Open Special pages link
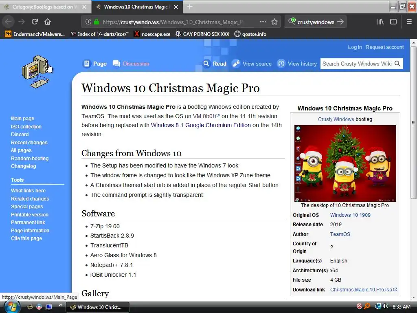 pos(26,207)
